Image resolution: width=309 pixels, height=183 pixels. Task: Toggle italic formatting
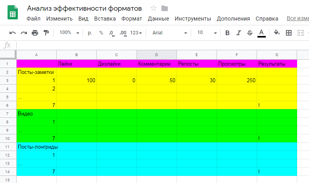click(x=239, y=33)
